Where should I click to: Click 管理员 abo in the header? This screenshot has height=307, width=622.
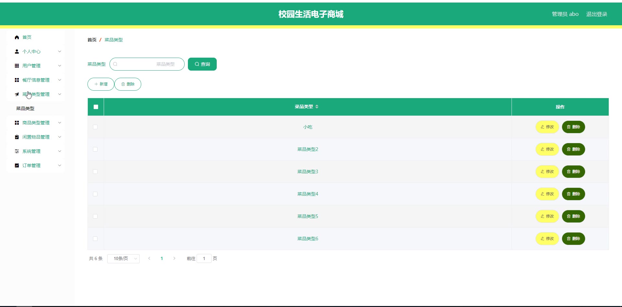(x=565, y=14)
